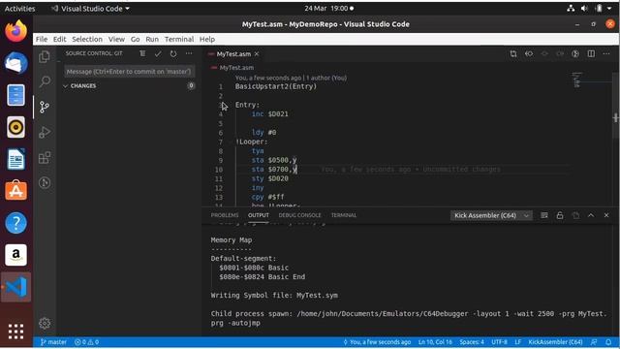620x349 pixels.
Task: Click the master branch in status bar
Action: 53,342
